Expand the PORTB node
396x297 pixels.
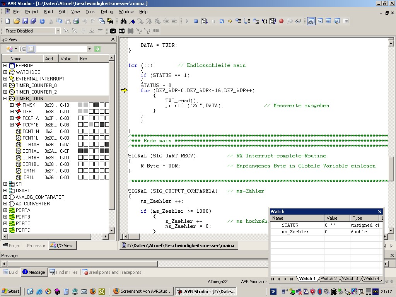click(x=5, y=217)
